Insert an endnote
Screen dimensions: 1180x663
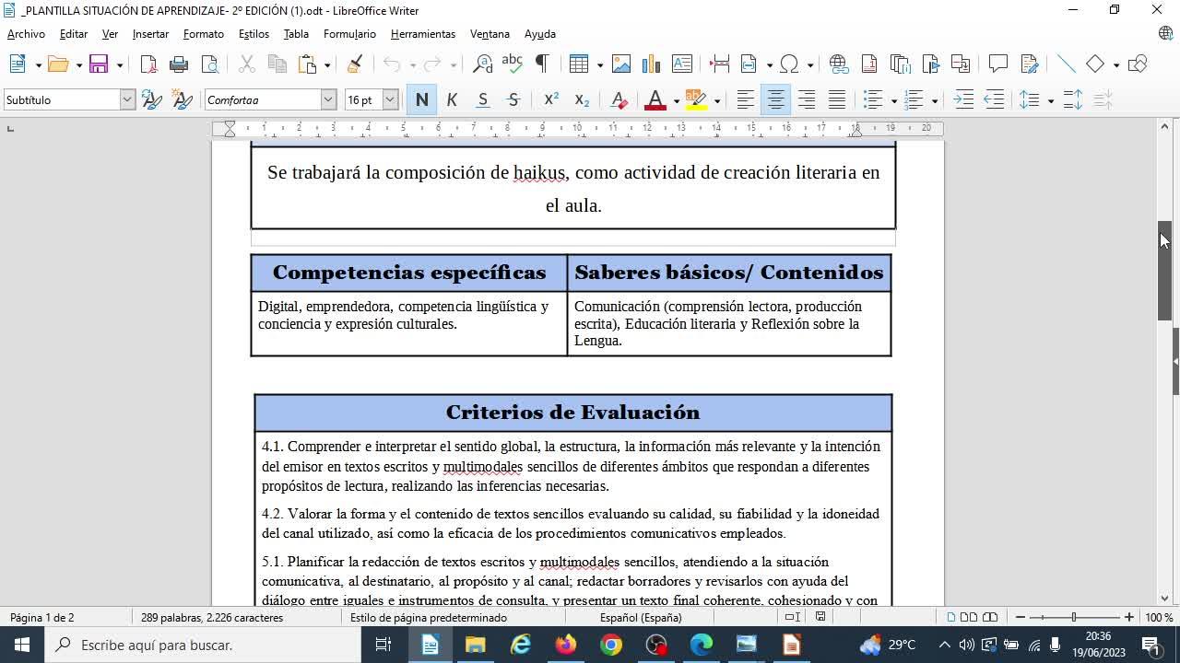tap(900, 64)
